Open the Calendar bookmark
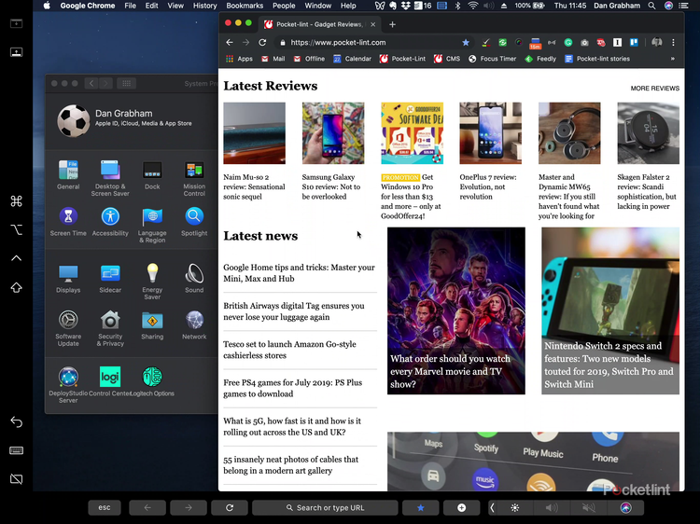The width and height of the screenshot is (700, 524). pos(352,59)
